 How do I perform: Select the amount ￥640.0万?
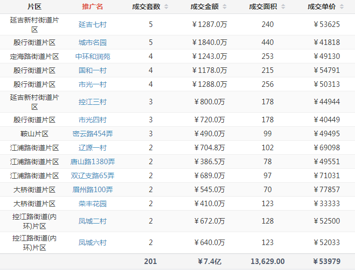pyautogui.click(x=209, y=243)
